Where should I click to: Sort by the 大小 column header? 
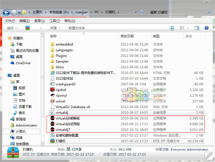188,36
